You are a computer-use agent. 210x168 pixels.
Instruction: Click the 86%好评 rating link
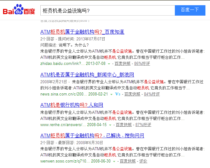coord(142,64)
